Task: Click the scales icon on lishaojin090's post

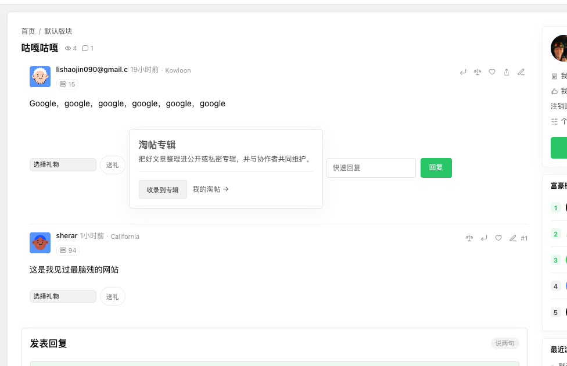Action: pos(478,73)
